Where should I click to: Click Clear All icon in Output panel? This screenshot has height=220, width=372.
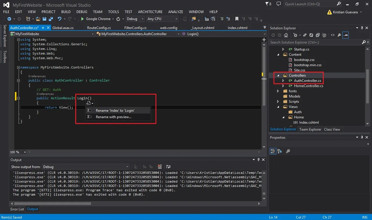[160, 167]
